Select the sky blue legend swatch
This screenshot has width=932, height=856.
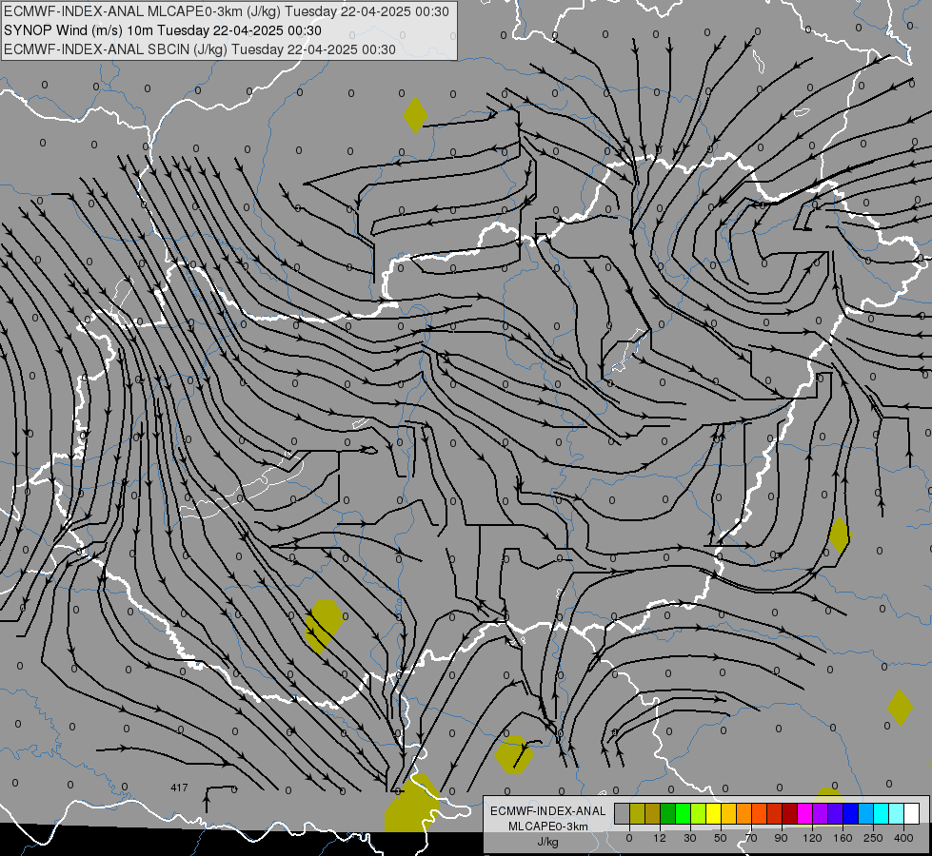(x=866, y=813)
